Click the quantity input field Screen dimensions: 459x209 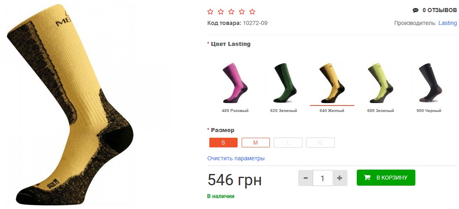click(x=322, y=178)
